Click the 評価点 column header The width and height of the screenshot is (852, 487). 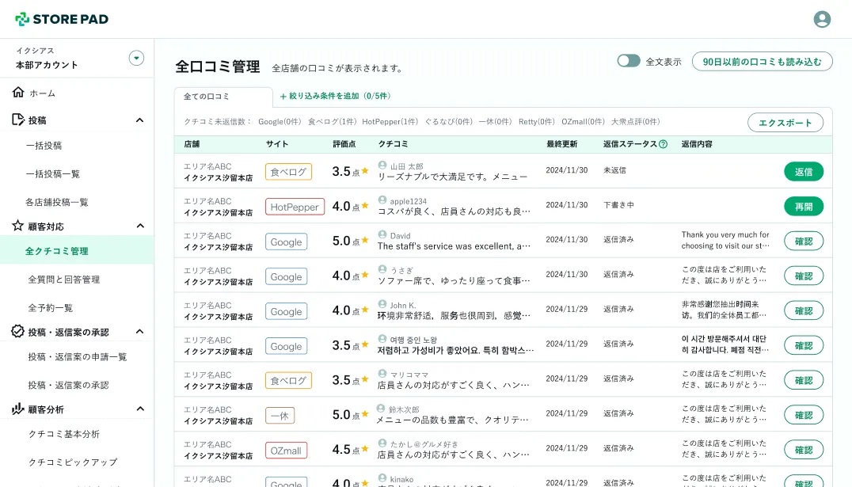pos(344,144)
